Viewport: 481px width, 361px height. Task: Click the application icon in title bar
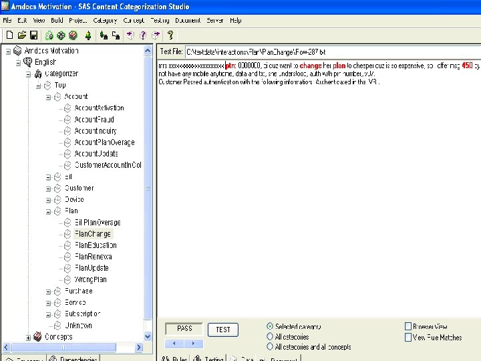[x=5, y=6]
